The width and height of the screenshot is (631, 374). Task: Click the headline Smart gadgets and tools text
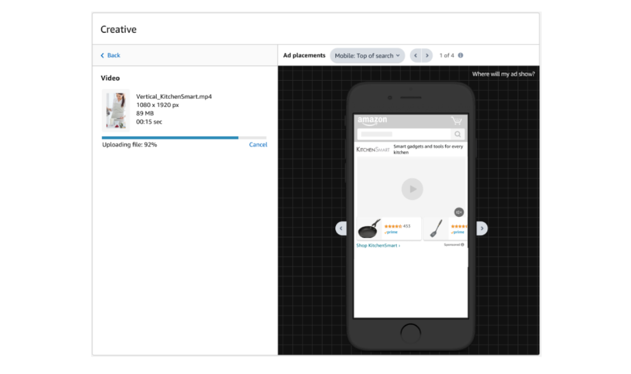coord(428,150)
